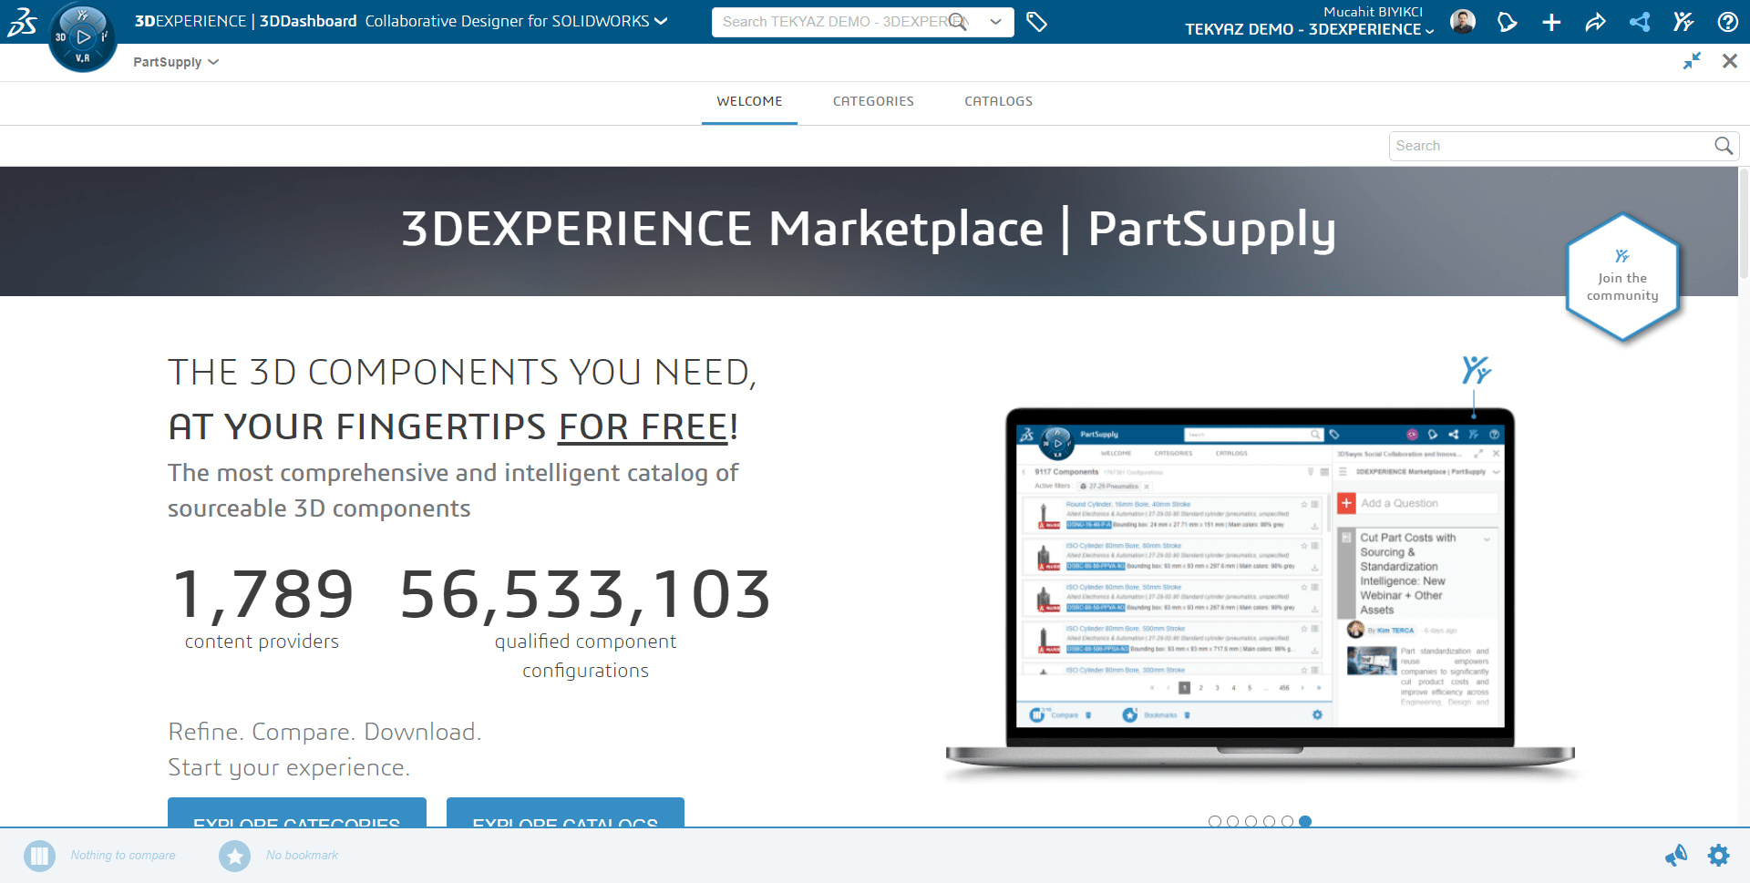Click the Mucahit BIYIKCI user name
Screen dimensions: 1750x883
point(1373,11)
